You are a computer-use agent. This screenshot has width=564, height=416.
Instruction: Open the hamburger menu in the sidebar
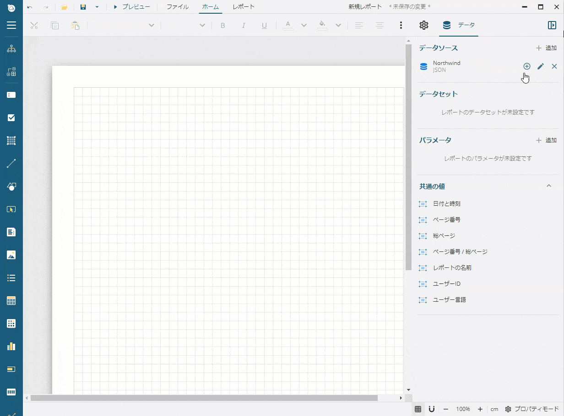(x=11, y=25)
